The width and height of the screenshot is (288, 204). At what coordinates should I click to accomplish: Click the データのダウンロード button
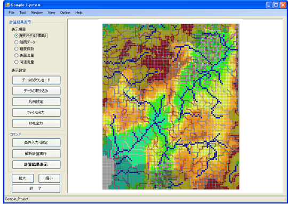point(36,80)
